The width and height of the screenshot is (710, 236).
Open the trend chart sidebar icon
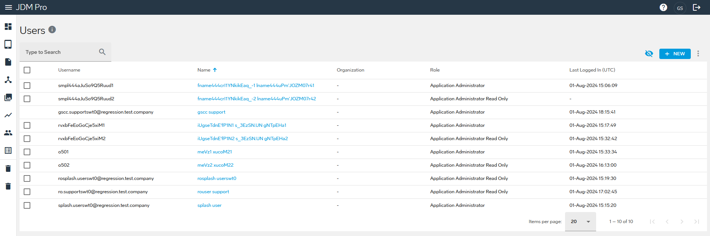tap(8, 115)
